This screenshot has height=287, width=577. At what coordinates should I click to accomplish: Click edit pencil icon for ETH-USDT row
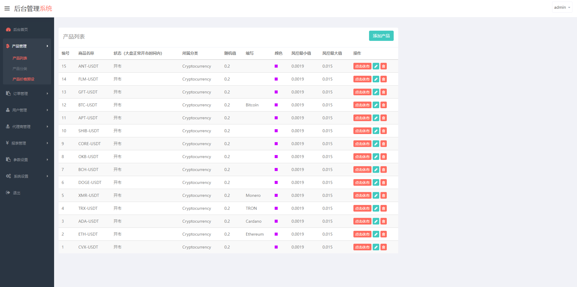[x=376, y=234]
